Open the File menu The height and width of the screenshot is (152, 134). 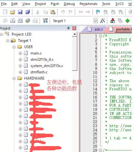[3, 4]
